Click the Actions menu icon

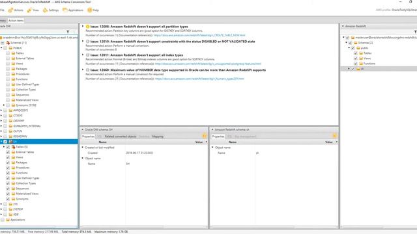coord(10,10)
